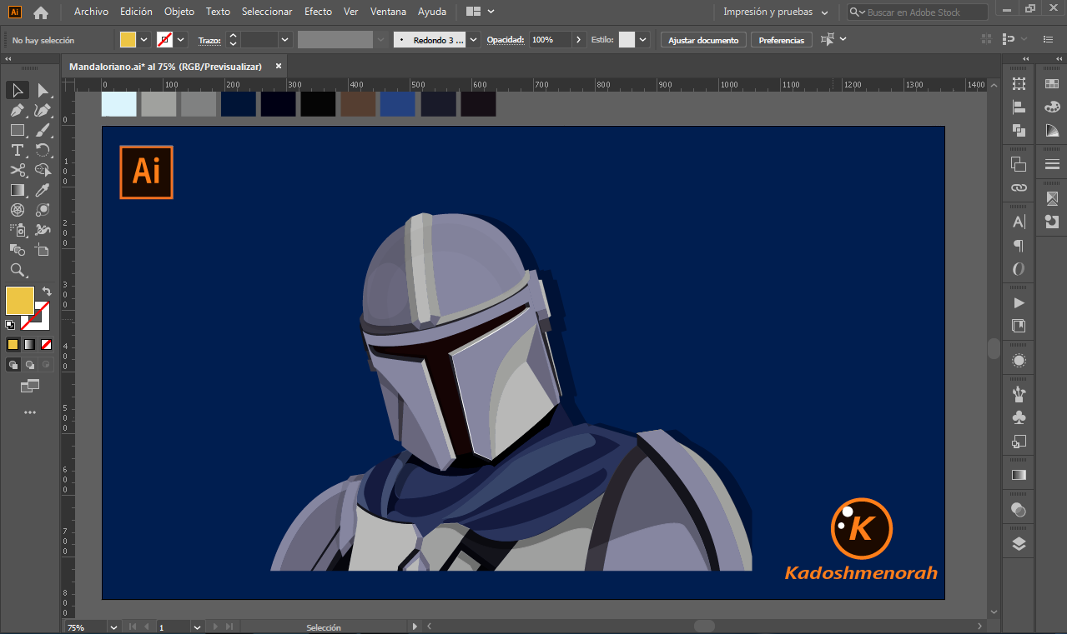Click Trazo label link
1067x634 pixels.
209,40
